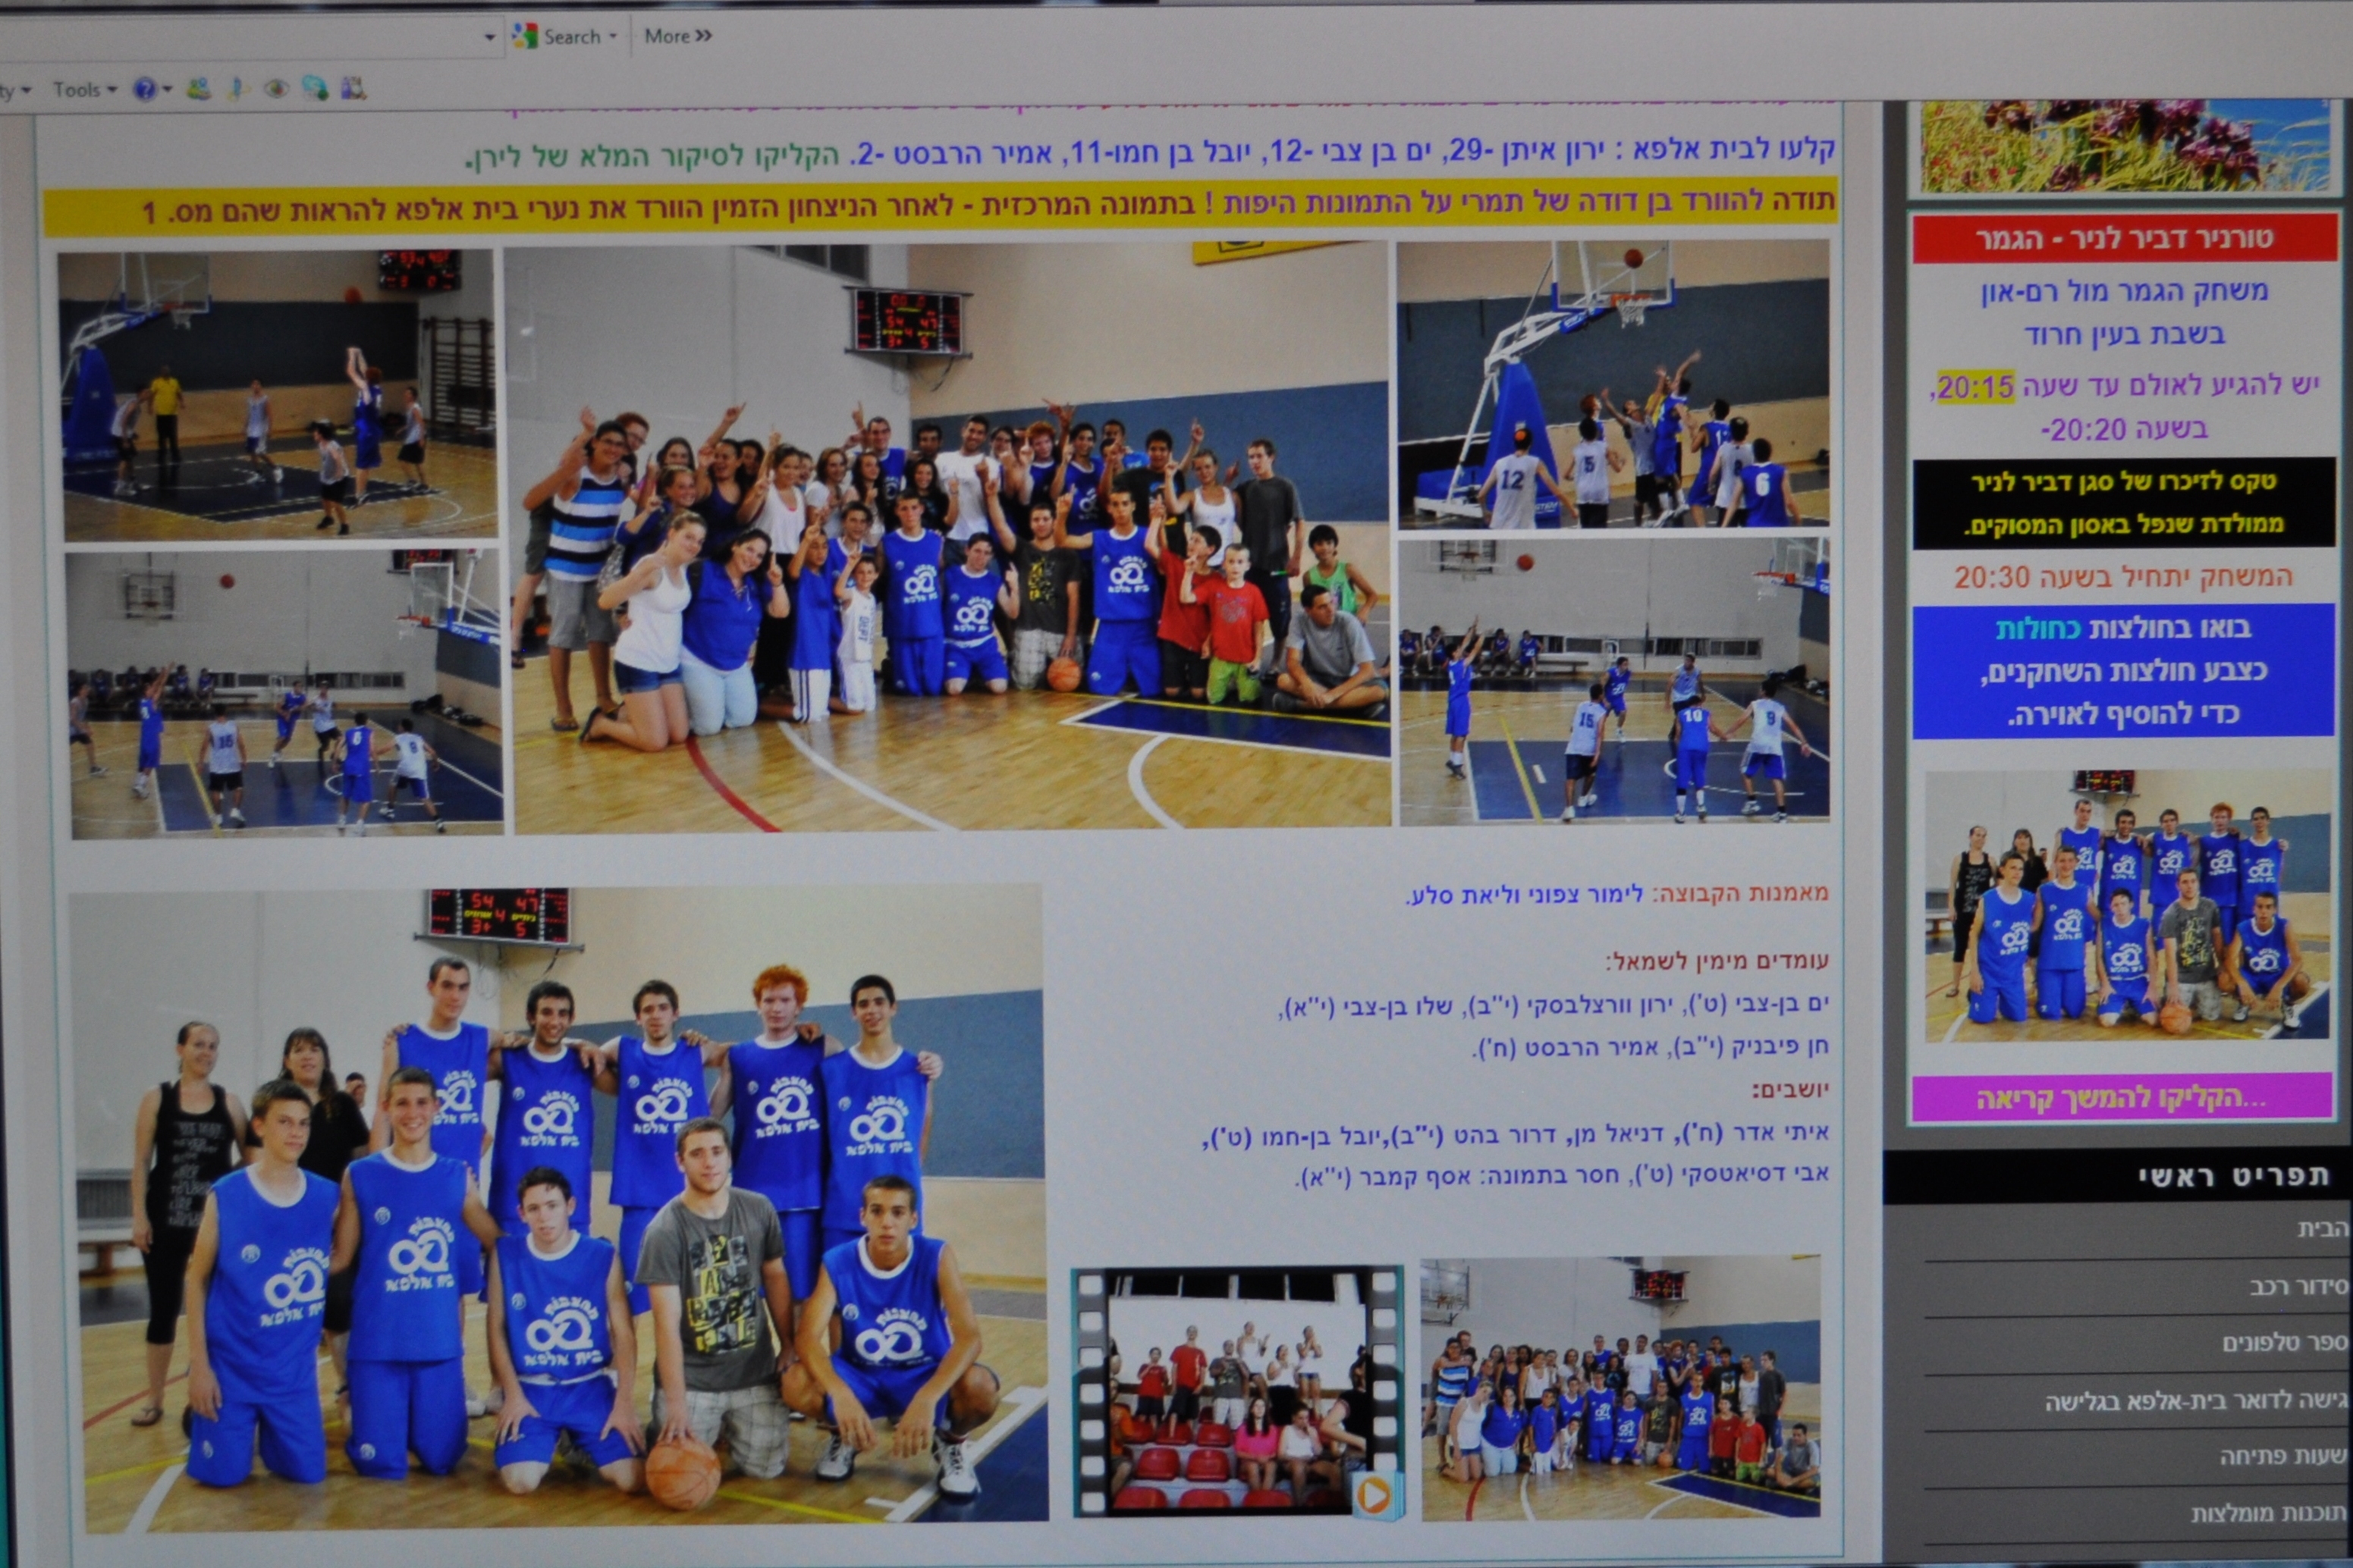The height and width of the screenshot is (1568, 2353).
Task: Open ספר טלפונים menu item
Action: tap(2285, 1343)
